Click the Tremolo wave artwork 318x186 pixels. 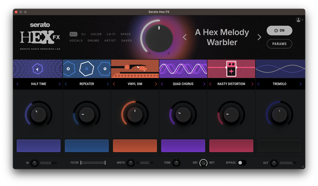coord(280,69)
